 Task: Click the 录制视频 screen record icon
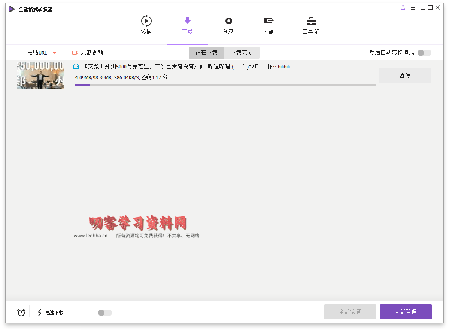coord(75,52)
